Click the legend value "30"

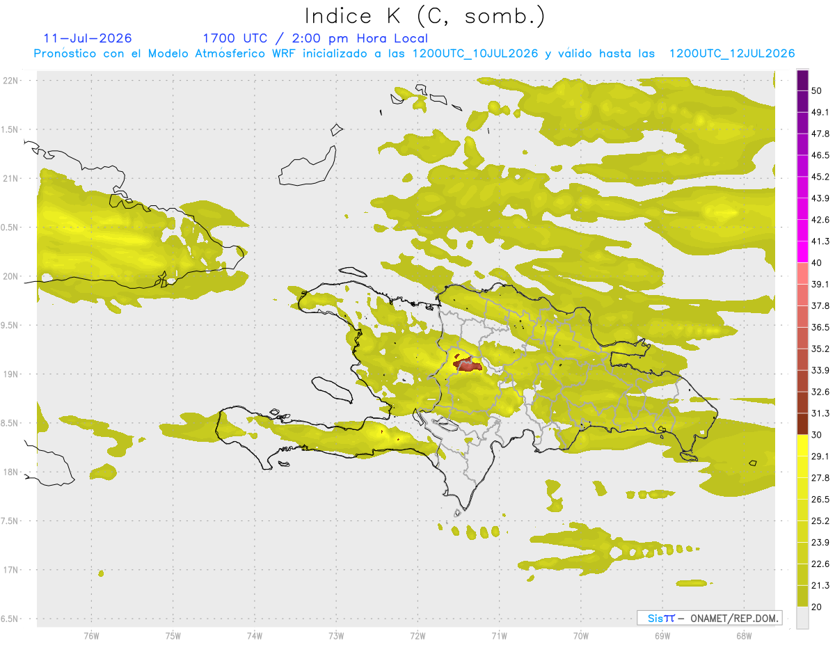click(817, 435)
